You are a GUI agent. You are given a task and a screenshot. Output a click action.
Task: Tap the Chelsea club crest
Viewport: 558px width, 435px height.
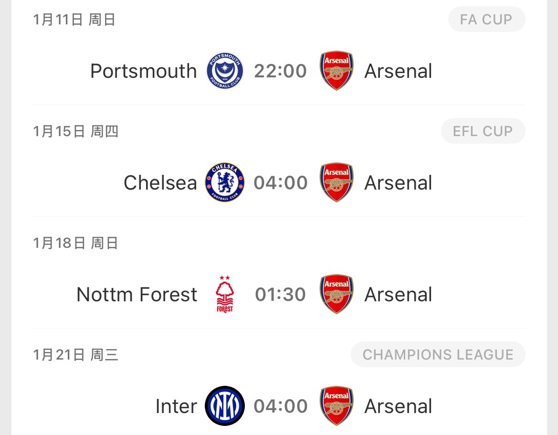(225, 182)
